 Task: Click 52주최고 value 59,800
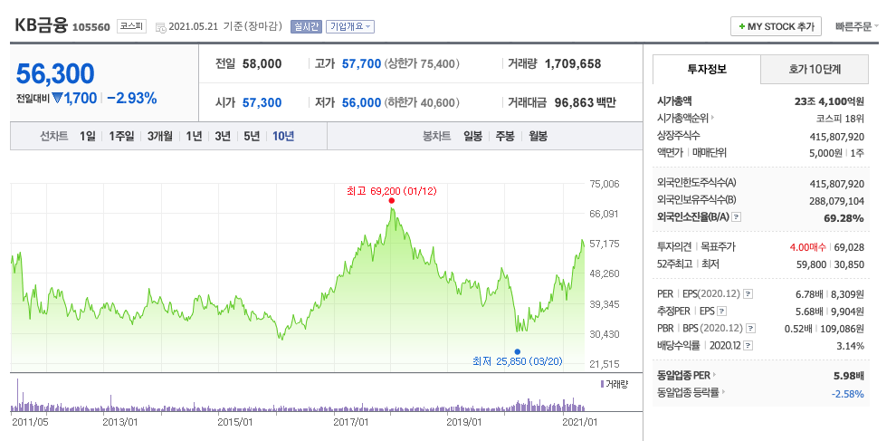(x=814, y=264)
